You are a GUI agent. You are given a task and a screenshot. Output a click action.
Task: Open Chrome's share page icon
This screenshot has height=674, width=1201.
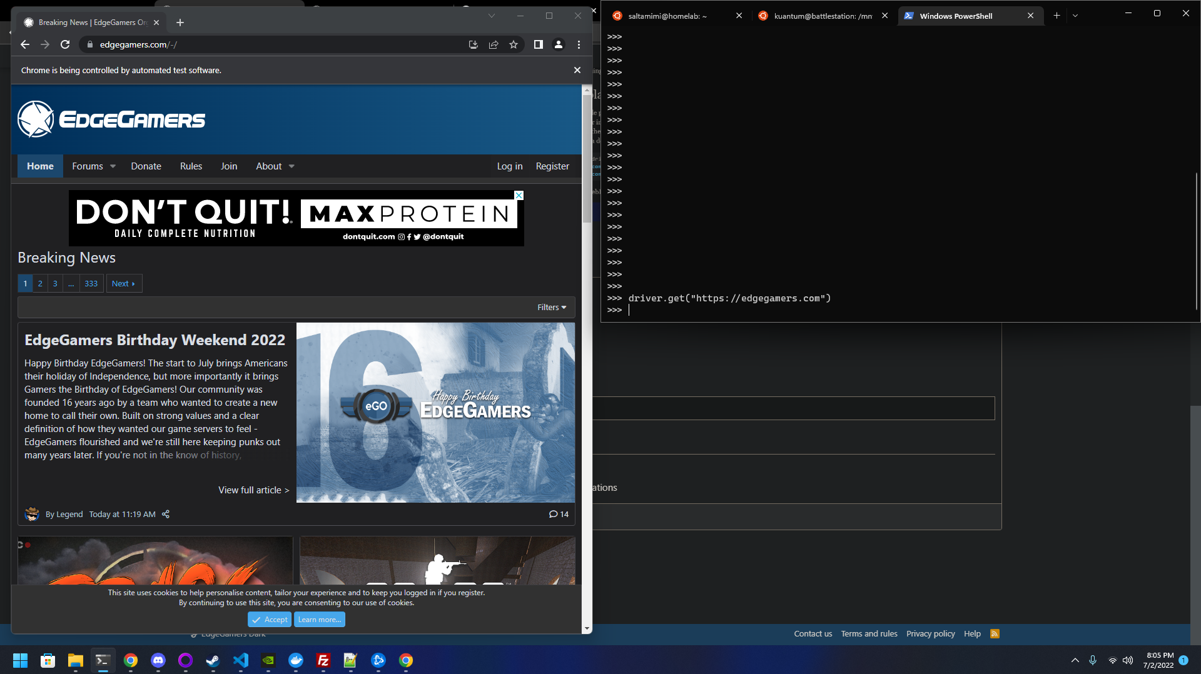coord(494,44)
